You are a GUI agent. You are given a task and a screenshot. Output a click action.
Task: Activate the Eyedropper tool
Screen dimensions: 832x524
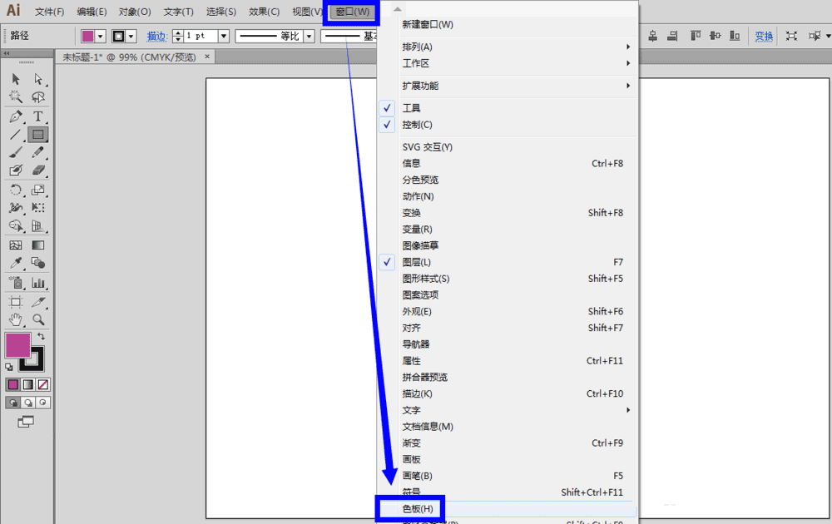[16, 264]
